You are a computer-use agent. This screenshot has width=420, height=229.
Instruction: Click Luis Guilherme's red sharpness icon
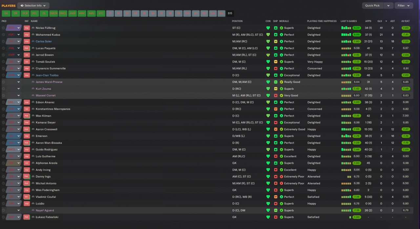(x=276, y=156)
